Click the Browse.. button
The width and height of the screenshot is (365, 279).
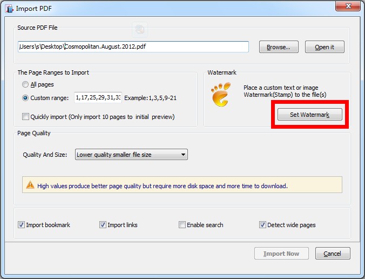click(279, 47)
